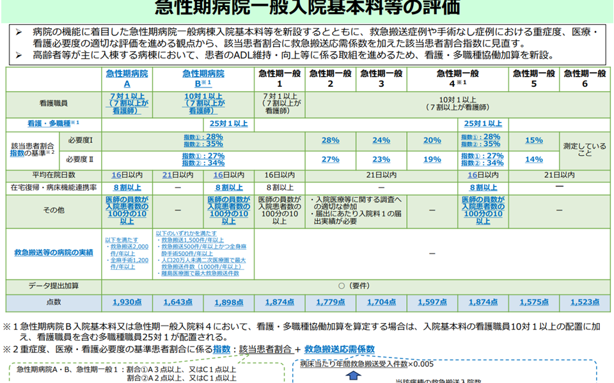Select the 24% threshold under 急性期一般3
Viewport: 614px width, 383px height.
coord(381,140)
